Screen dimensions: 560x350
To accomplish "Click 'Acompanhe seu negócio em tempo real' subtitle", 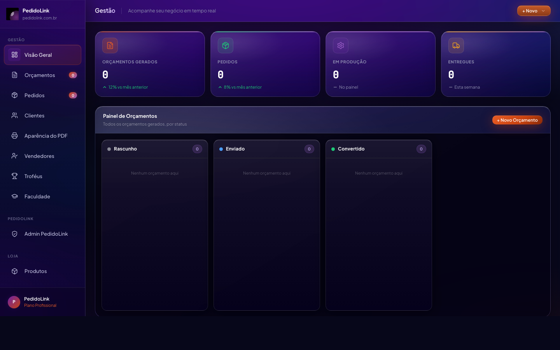I will click(172, 11).
